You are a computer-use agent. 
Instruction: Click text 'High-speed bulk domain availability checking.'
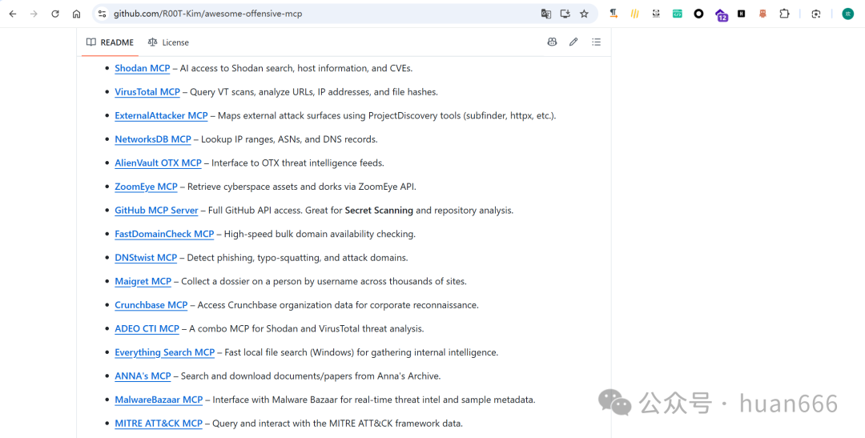pyautogui.click(x=320, y=235)
